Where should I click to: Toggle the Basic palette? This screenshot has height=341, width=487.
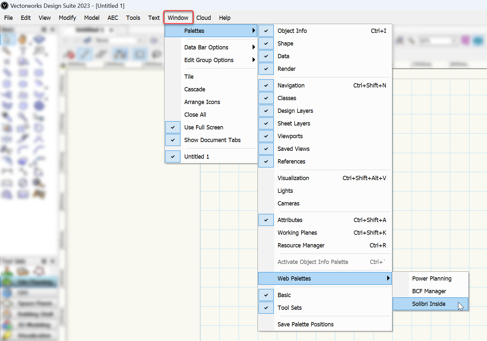click(325, 295)
